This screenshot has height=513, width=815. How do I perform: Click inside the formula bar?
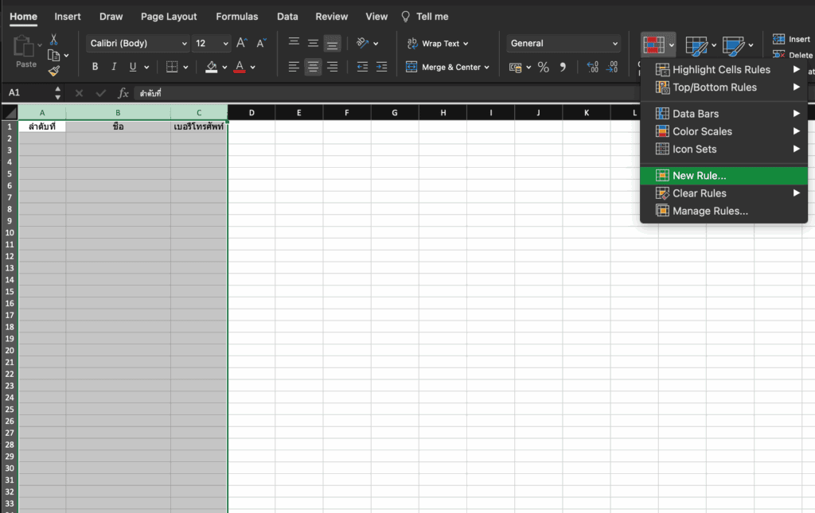coord(239,92)
